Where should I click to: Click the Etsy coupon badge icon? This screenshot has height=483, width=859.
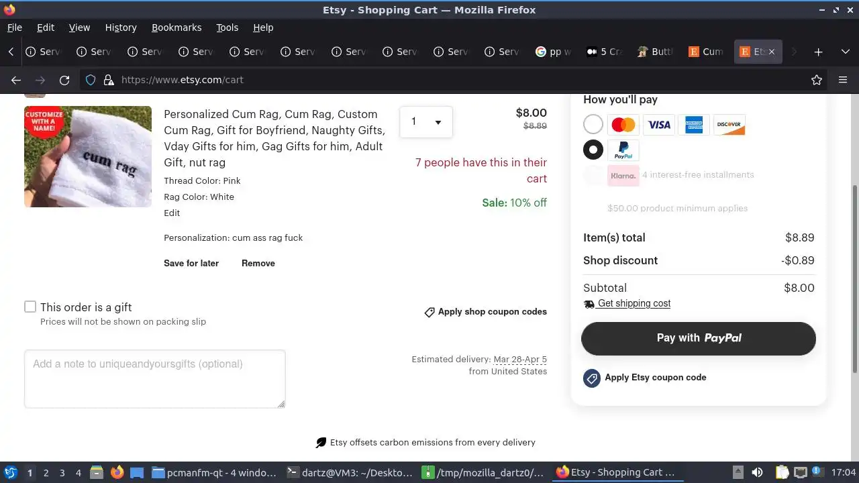tap(591, 378)
